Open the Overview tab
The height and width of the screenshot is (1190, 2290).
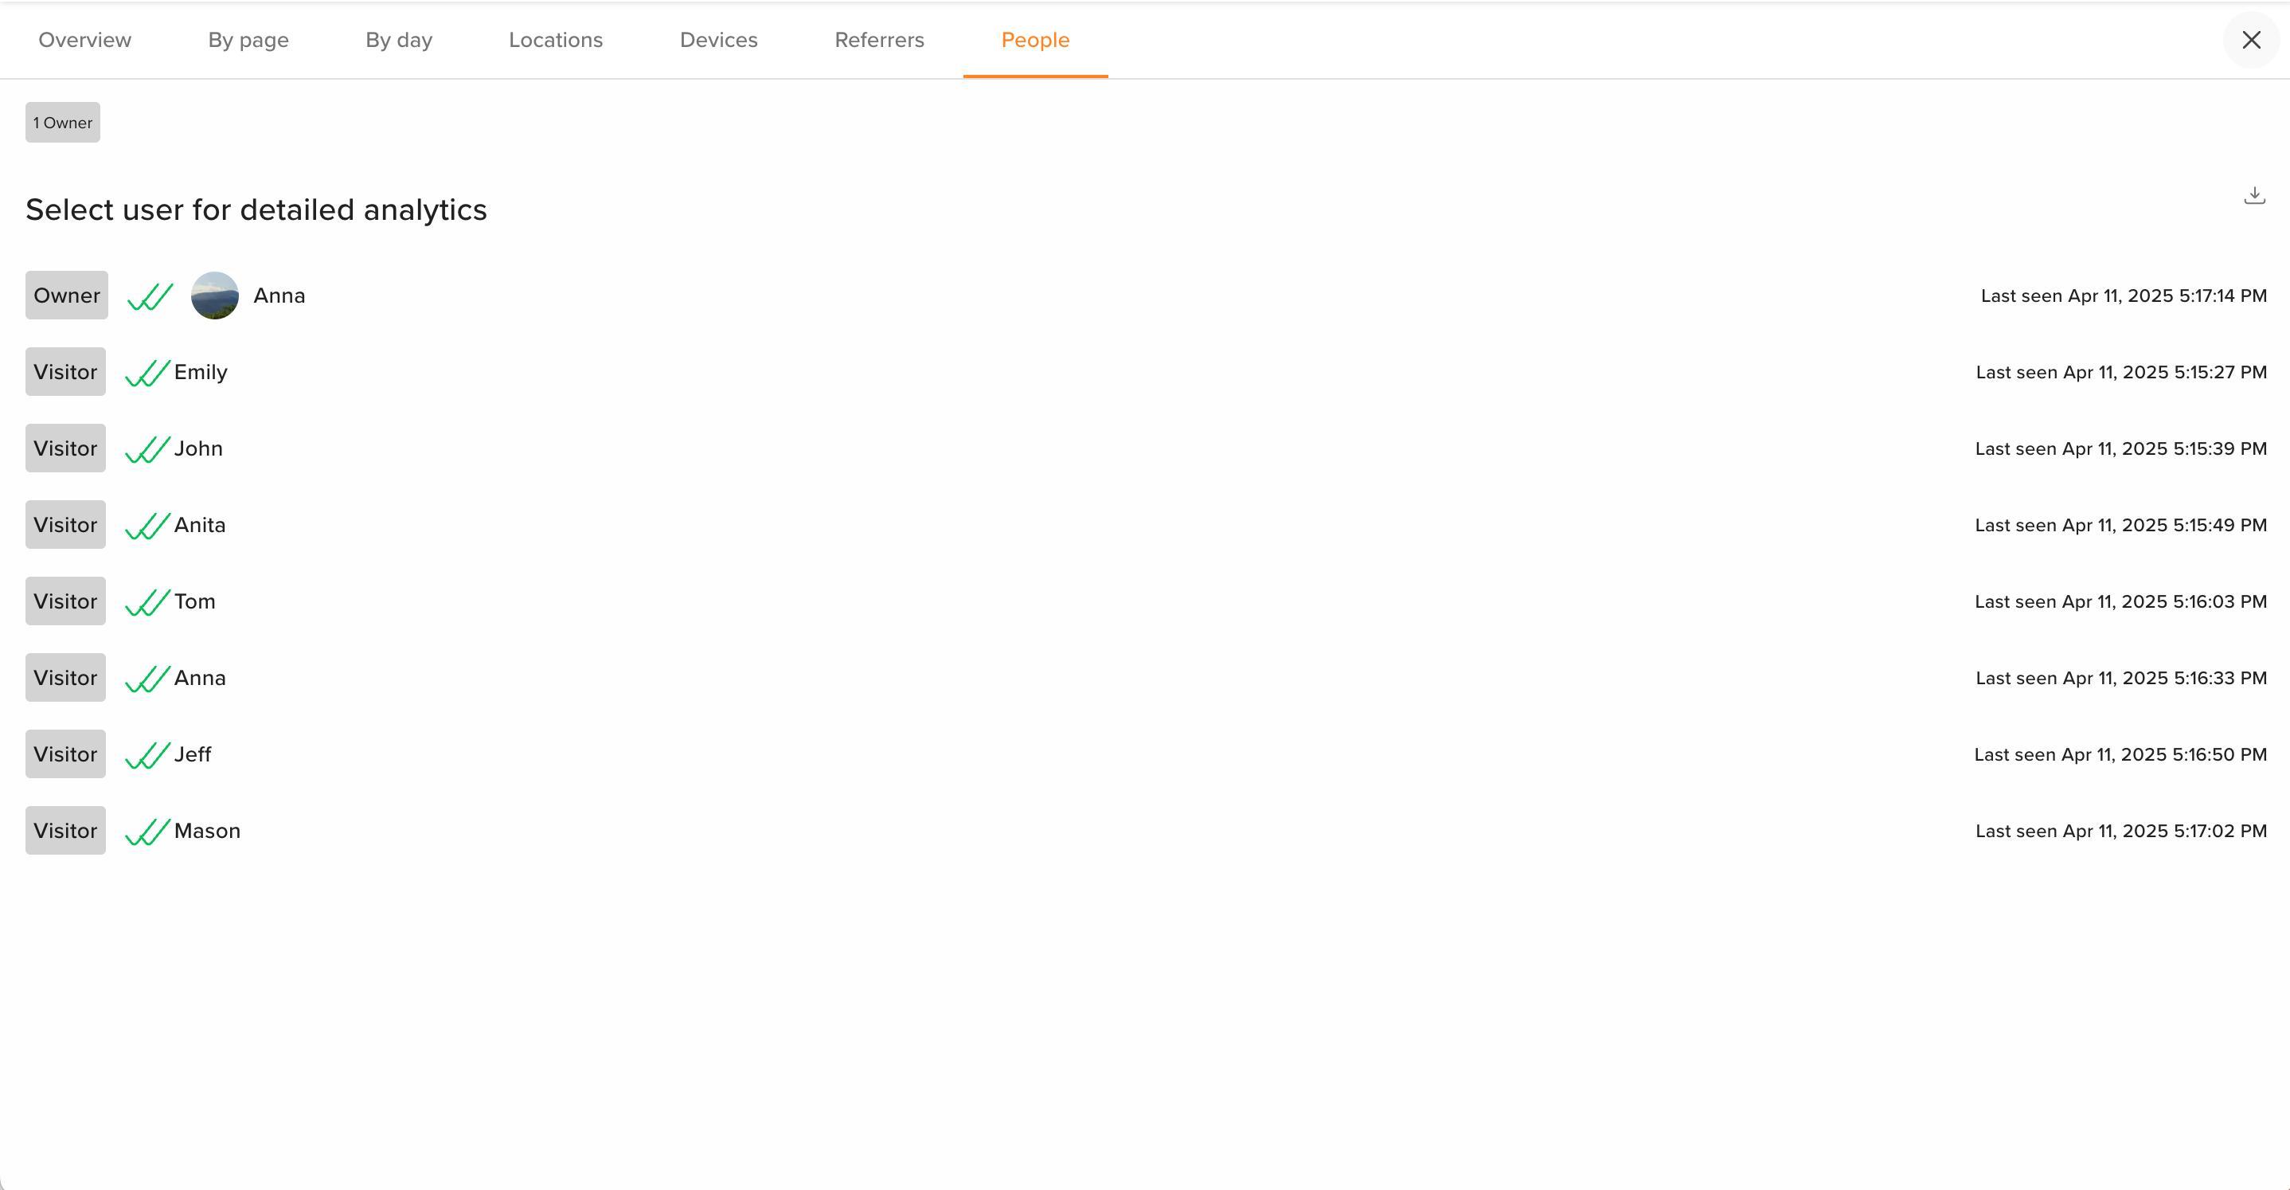(x=84, y=40)
